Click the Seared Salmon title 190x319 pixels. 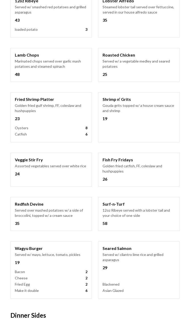tap(117, 248)
